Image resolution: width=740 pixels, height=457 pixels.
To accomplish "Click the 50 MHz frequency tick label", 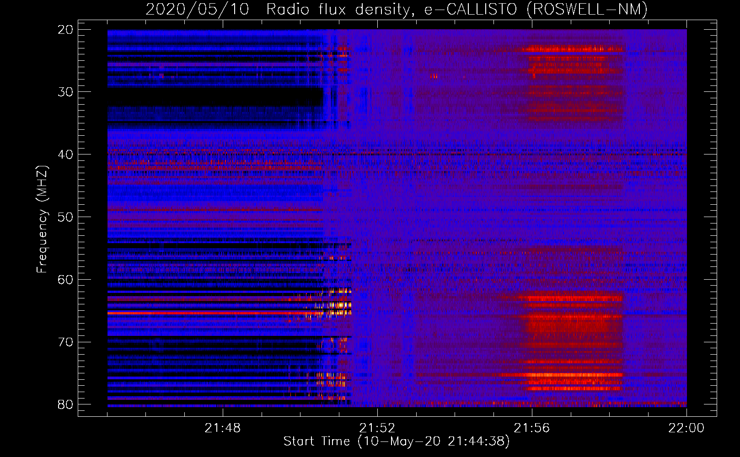I will [x=66, y=217].
